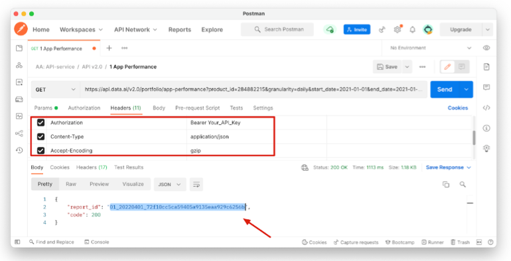Click the environment quick look eye icon
This screenshot has height=261, width=511.
[x=486, y=48]
